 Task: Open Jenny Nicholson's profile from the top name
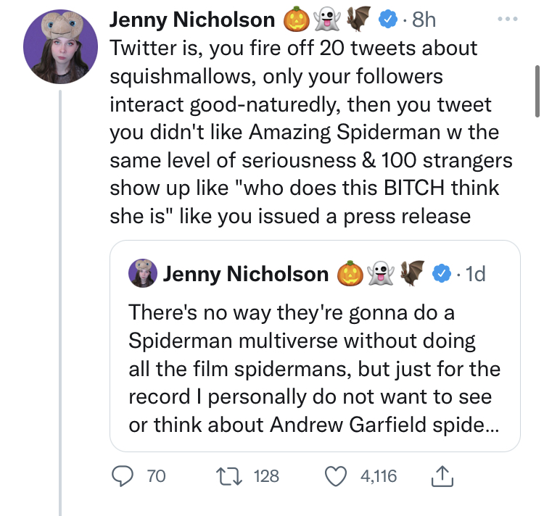coord(191,20)
